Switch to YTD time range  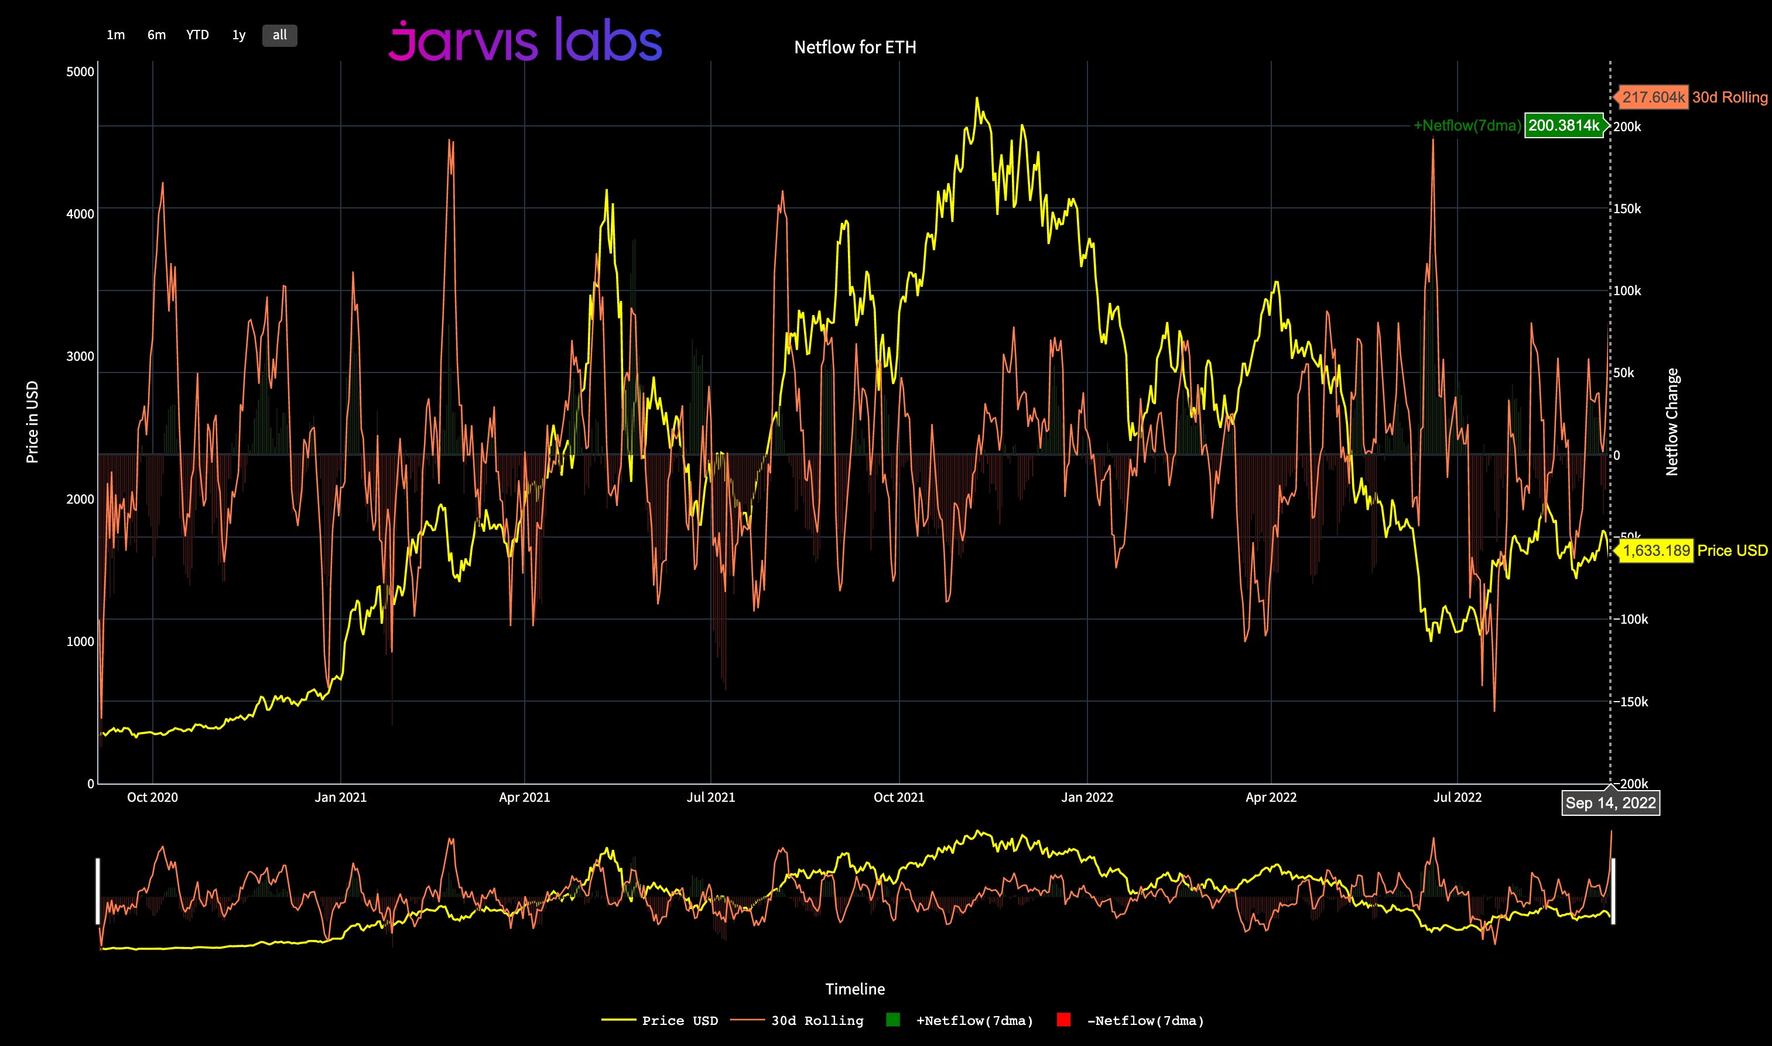pos(197,35)
